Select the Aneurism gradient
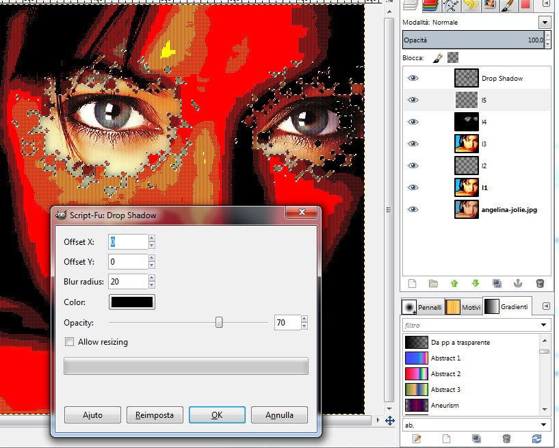Screen dimensions: 559x448 (x=471, y=405)
